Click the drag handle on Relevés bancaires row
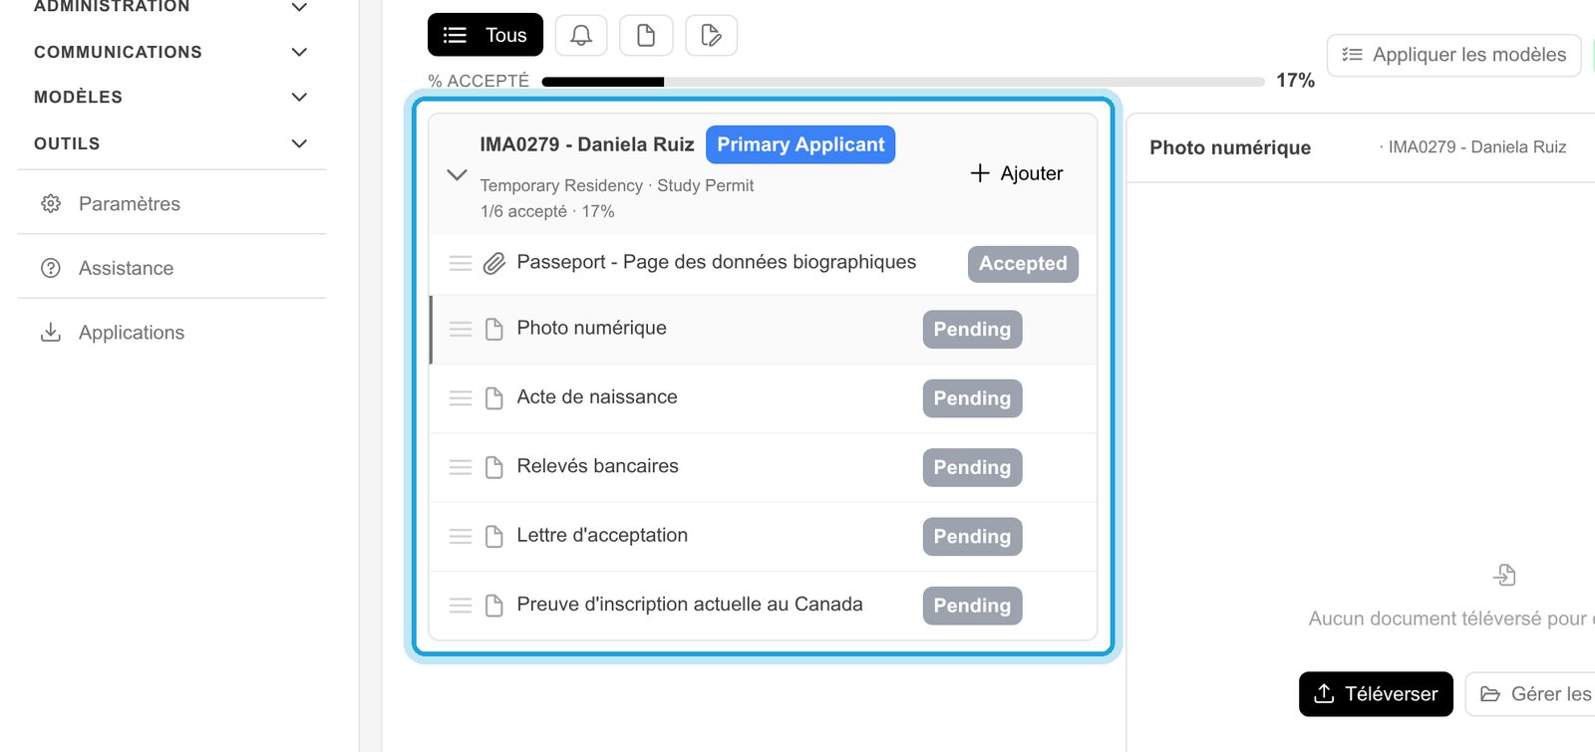1595x752 pixels. [461, 467]
